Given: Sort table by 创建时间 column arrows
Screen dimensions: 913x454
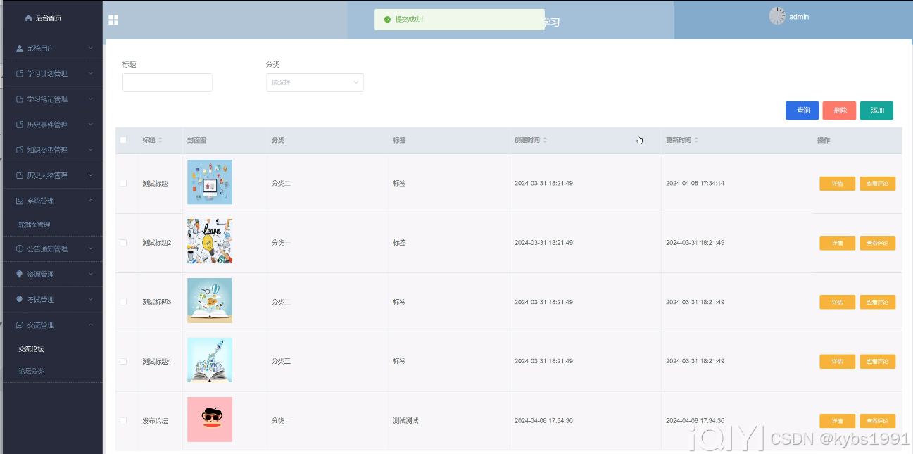Looking at the screenshot, I should tap(545, 140).
